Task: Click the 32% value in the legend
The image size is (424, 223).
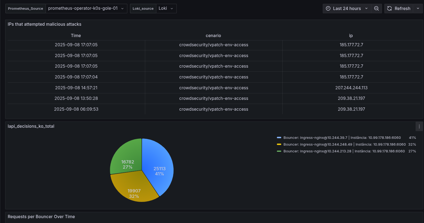Action: (412, 144)
